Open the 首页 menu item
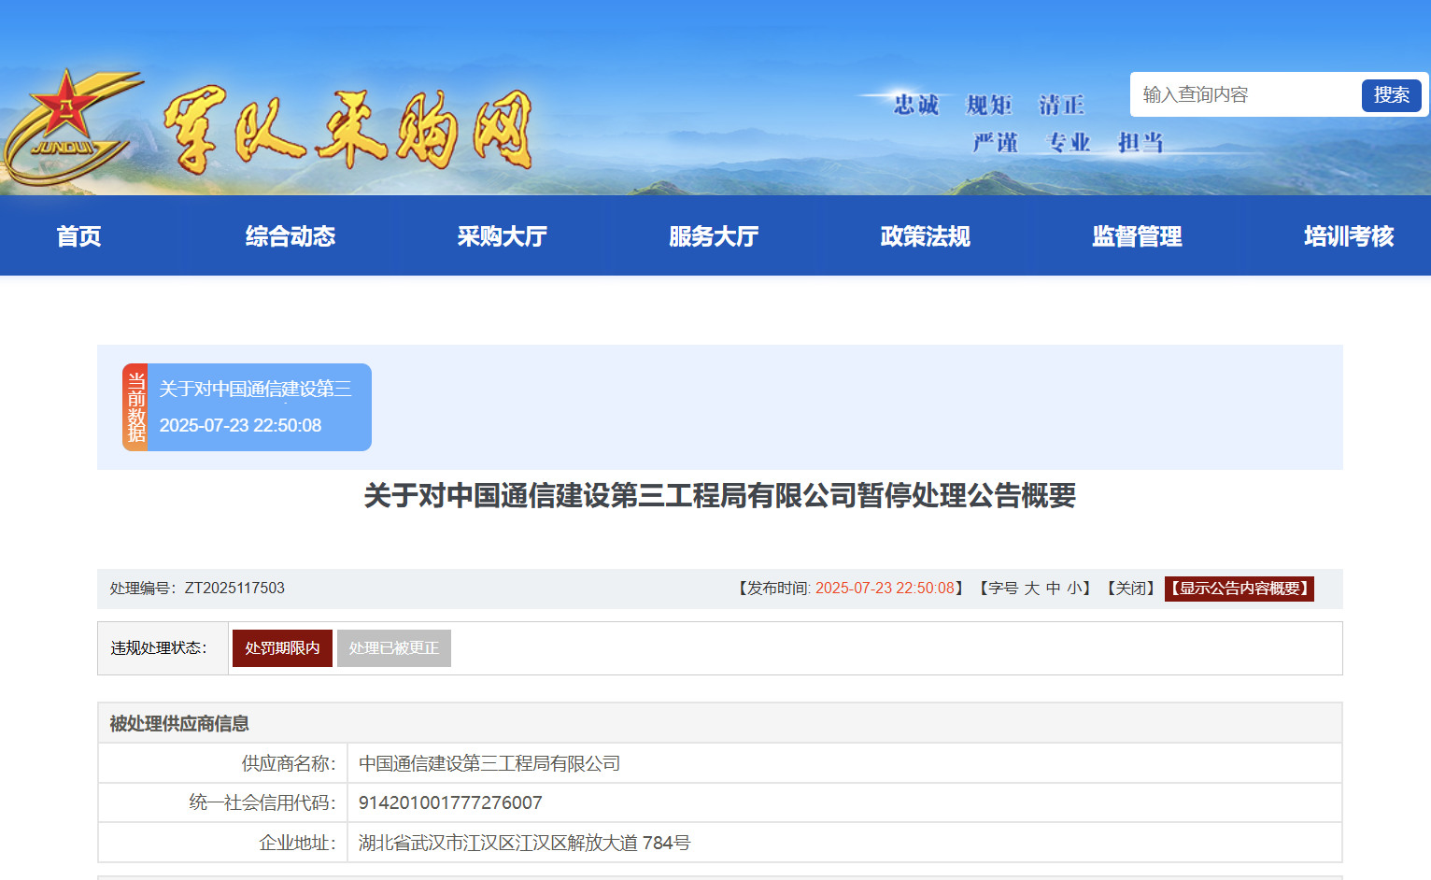This screenshot has height=880, width=1431. tap(78, 236)
